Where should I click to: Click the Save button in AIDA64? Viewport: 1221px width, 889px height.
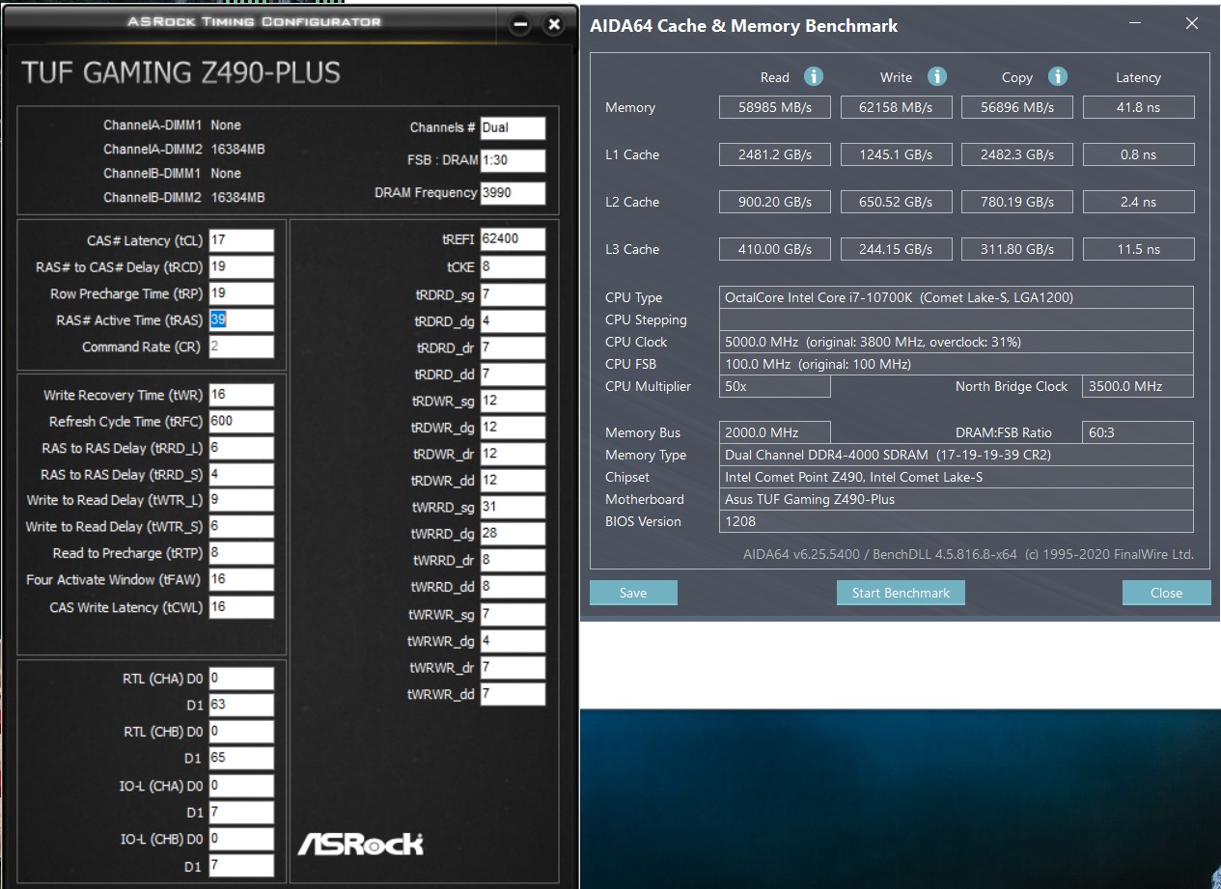pos(633,593)
